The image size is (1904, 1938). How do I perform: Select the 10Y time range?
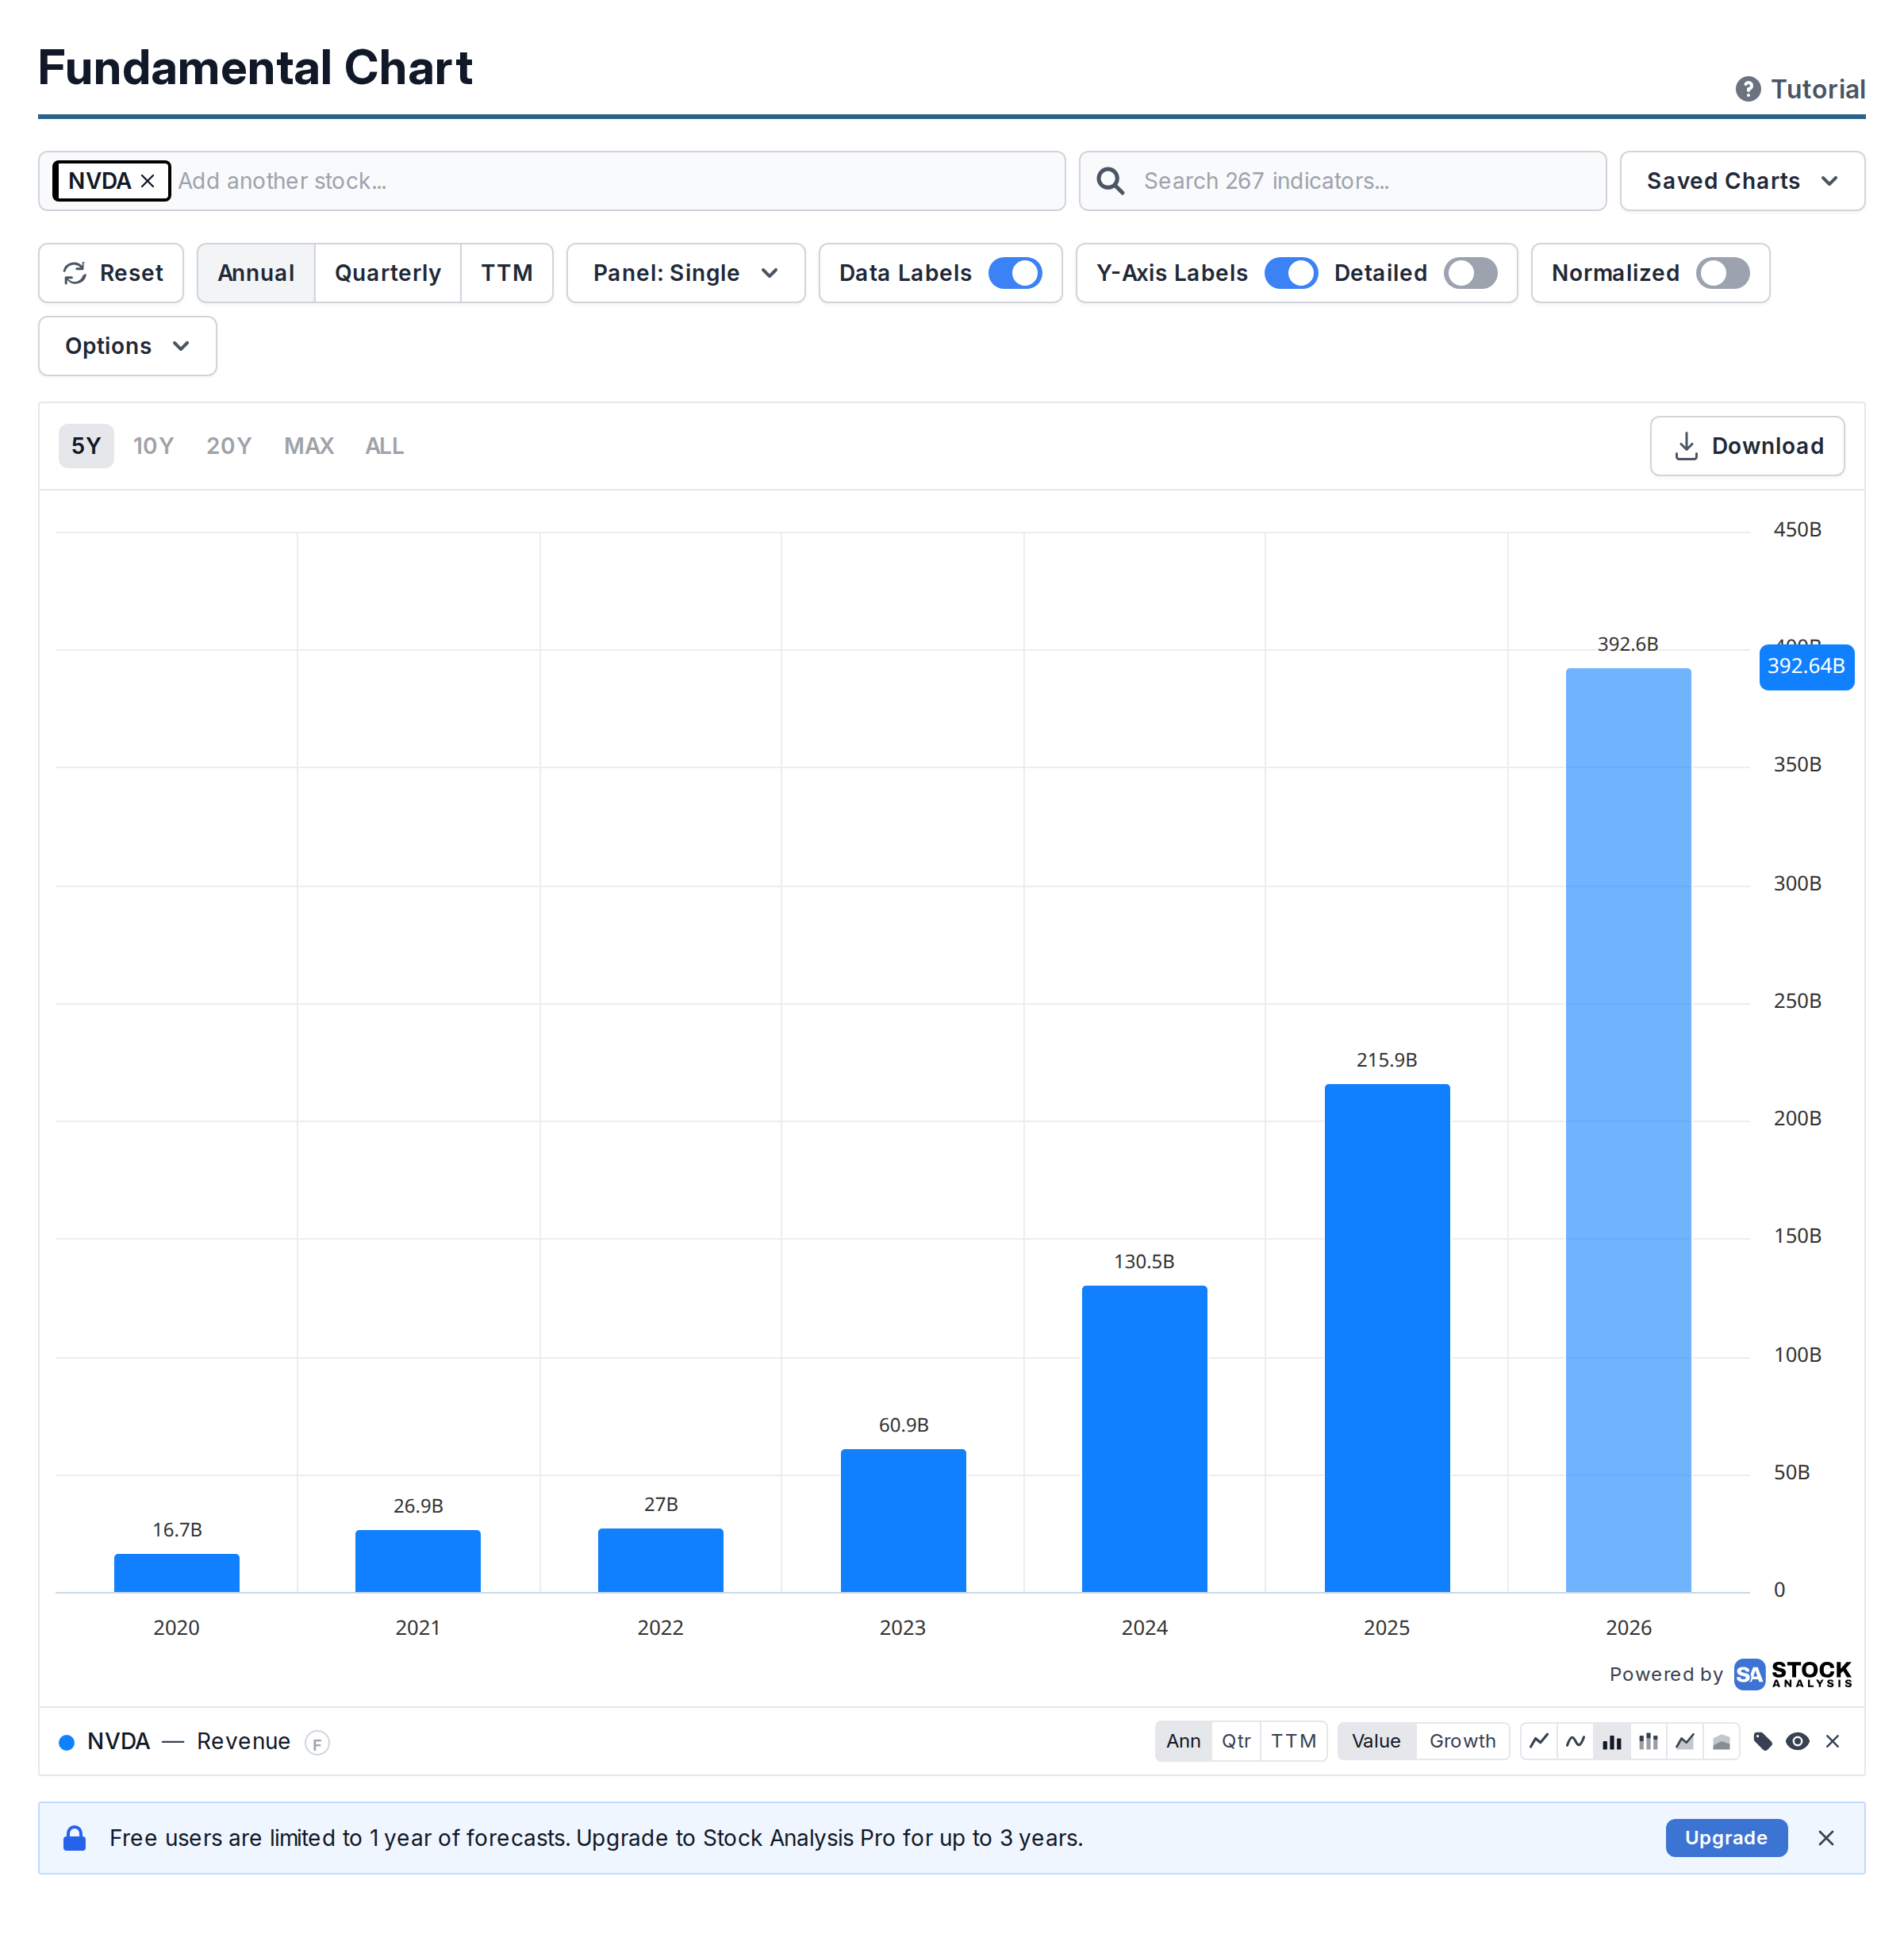tap(153, 446)
